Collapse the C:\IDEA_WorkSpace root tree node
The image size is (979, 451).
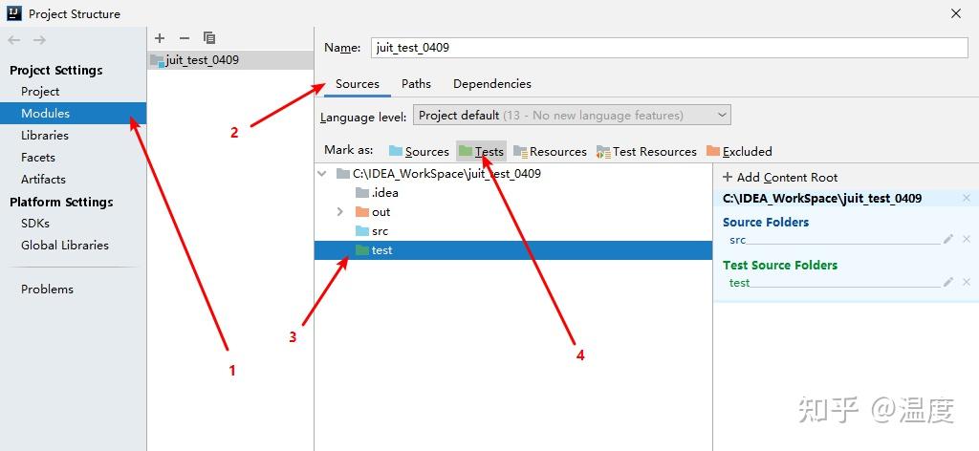322,174
